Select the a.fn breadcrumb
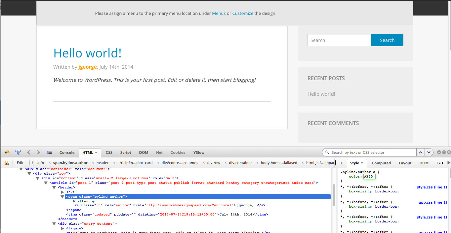Screen dimensions: 451x233 [x=41, y=163]
